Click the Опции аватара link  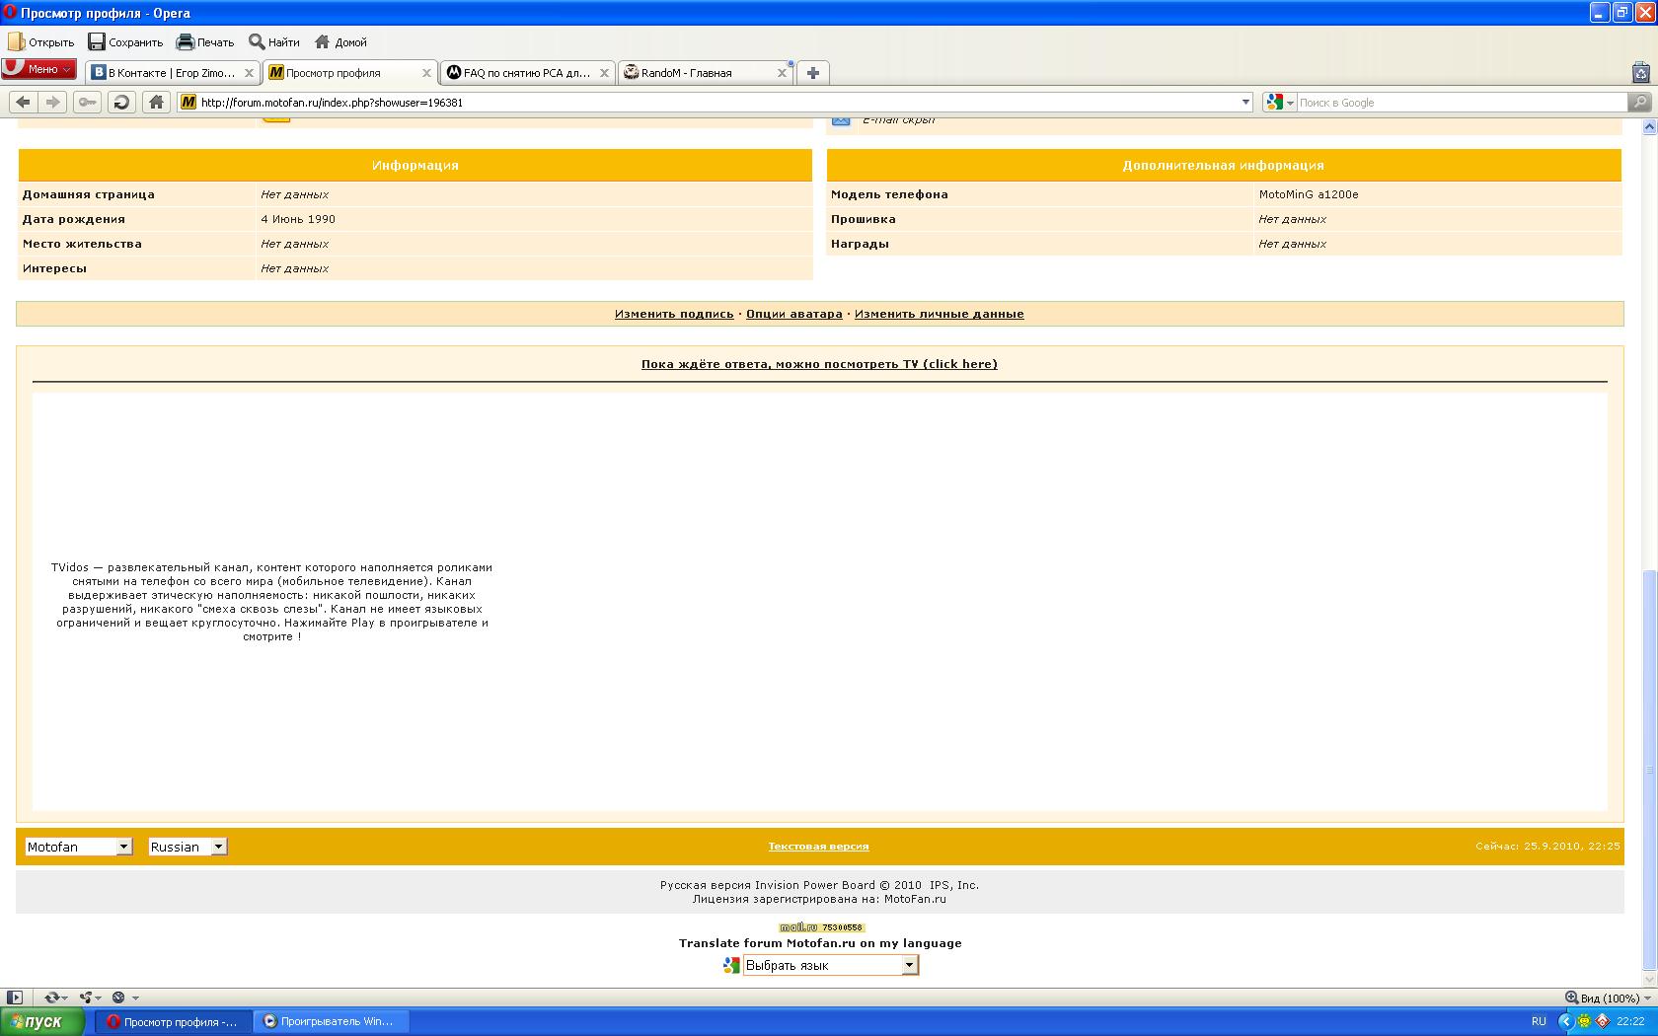[x=794, y=314]
